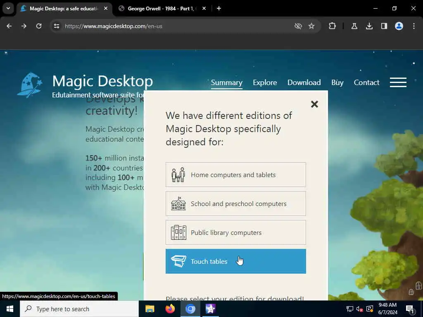This screenshot has height=317, width=423.
Task: Close the editions popup with the X
Action: click(314, 104)
